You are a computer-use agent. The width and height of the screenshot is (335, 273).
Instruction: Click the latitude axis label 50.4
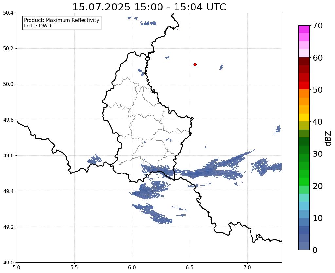(x=8, y=13)
